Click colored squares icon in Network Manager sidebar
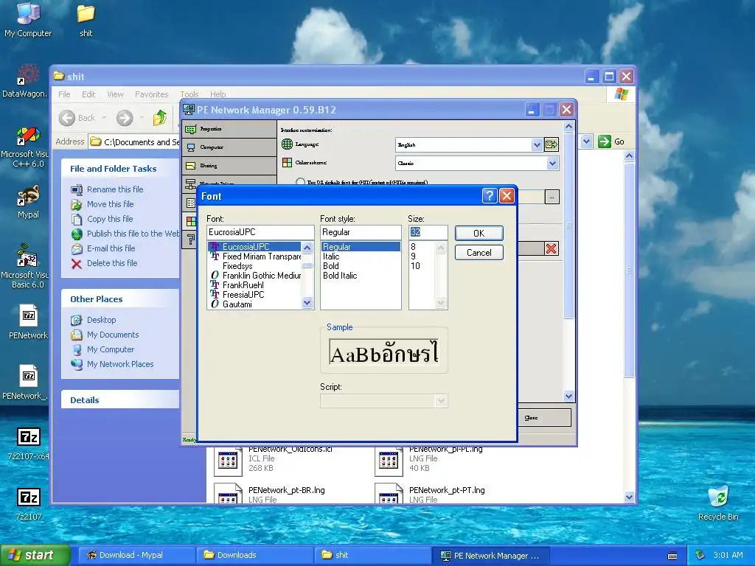 point(191,221)
